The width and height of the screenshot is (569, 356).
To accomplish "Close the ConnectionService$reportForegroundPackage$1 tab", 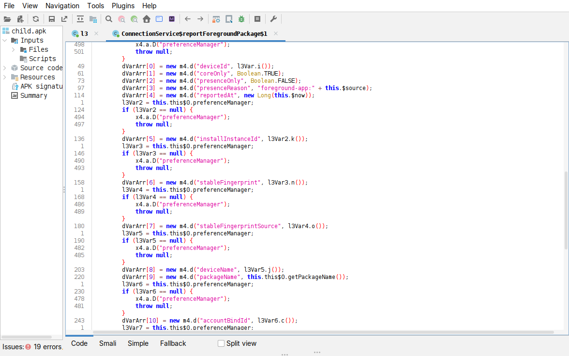I will pyautogui.click(x=276, y=33).
